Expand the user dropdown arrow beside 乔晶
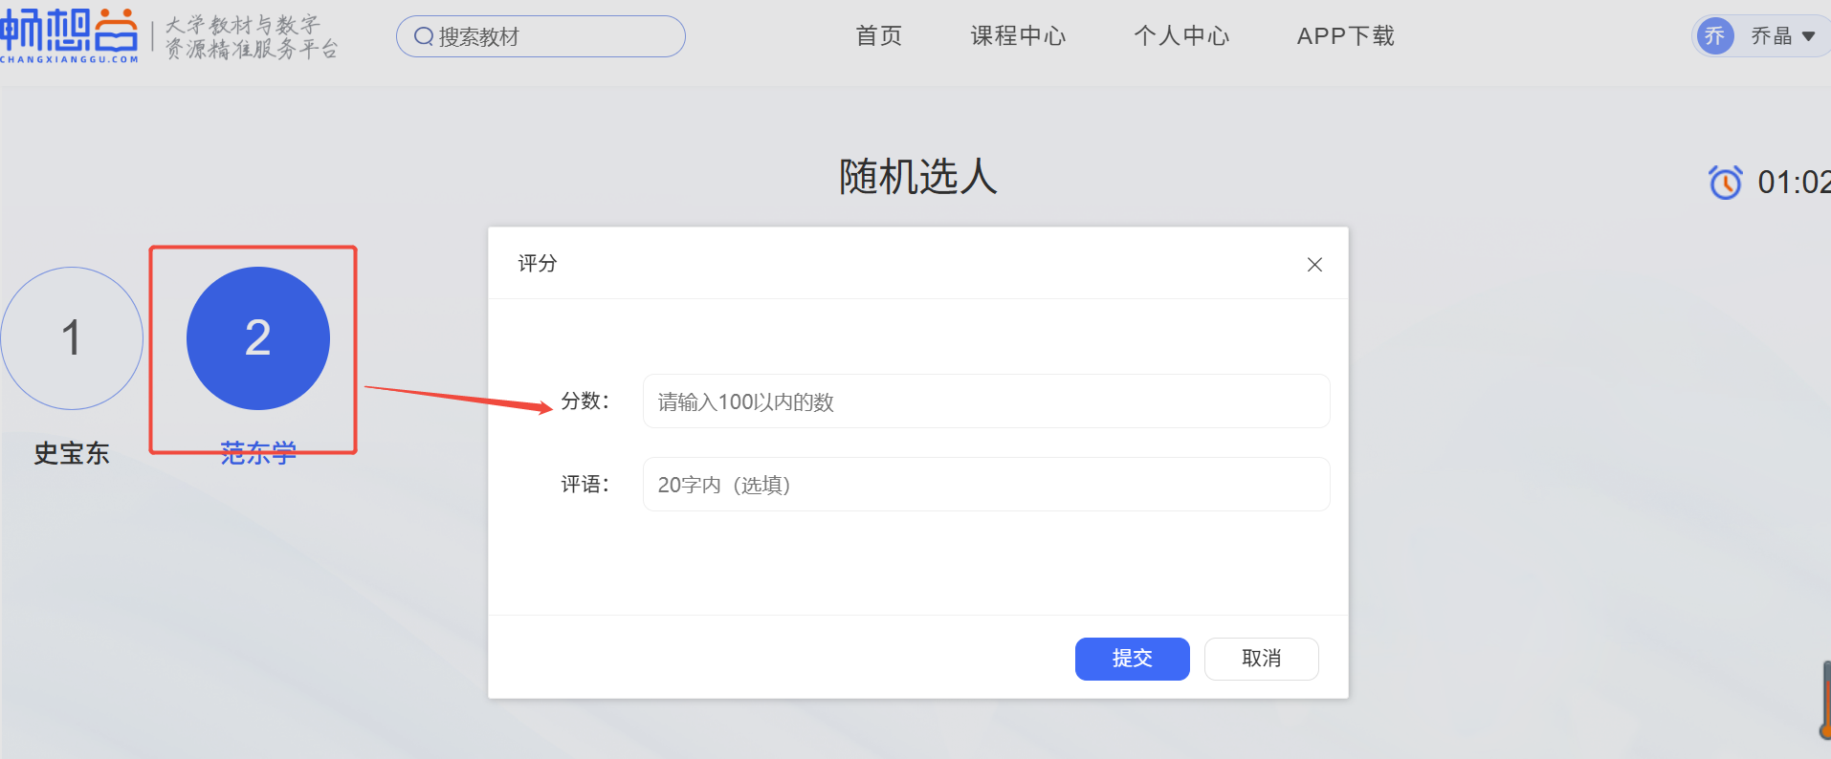This screenshot has width=1831, height=759. pyautogui.click(x=1808, y=36)
